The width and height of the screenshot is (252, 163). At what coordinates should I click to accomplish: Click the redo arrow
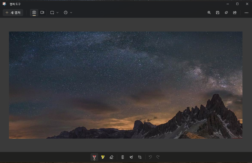(x=158, y=157)
